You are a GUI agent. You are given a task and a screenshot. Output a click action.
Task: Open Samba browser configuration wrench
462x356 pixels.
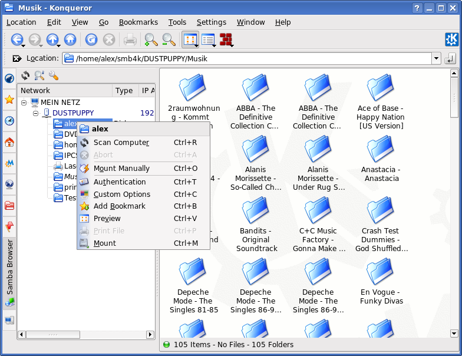[x=54, y=75]
